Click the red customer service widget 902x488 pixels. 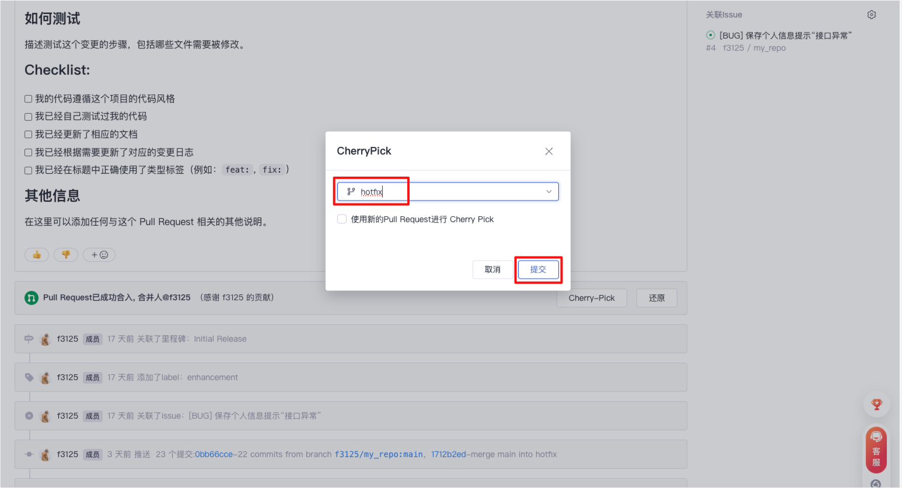pos(876,451)
